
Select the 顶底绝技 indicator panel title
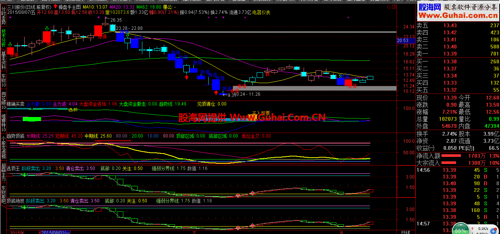16,201
